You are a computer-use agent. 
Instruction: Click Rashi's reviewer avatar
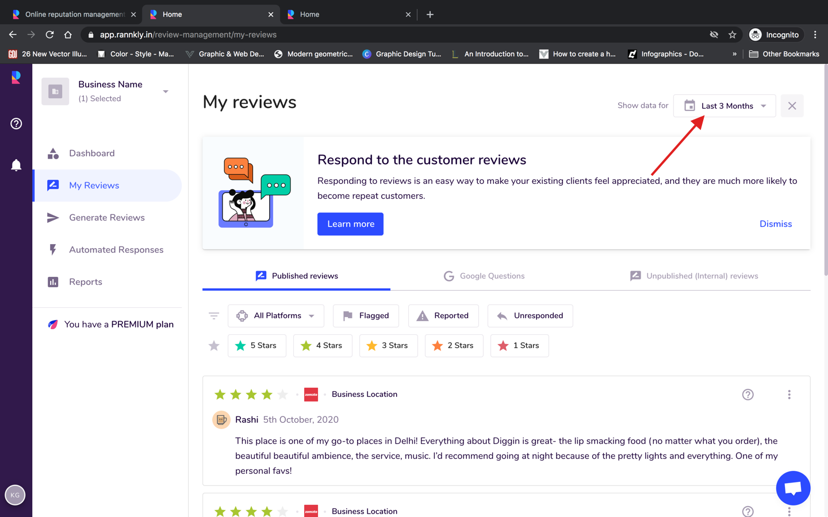click(221, 420)
